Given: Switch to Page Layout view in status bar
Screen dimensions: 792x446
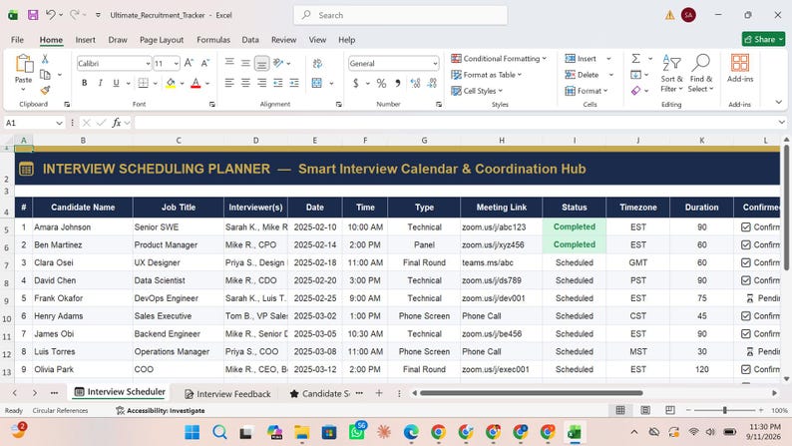Looking at the screenshot, I should tap(645, 410).
